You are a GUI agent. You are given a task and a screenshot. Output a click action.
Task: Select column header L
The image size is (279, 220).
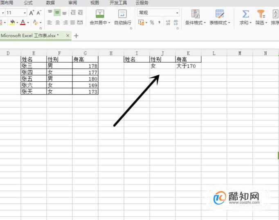[214, 53]
